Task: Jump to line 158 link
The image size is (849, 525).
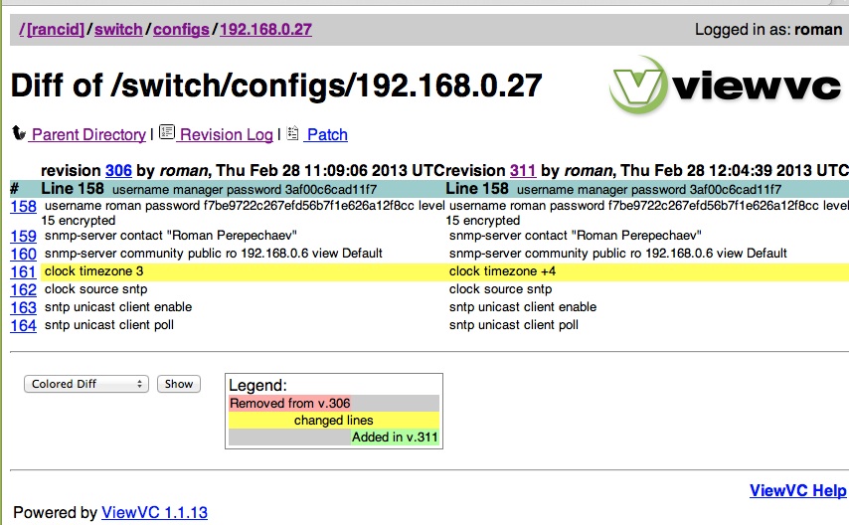Action: (23, 207)
